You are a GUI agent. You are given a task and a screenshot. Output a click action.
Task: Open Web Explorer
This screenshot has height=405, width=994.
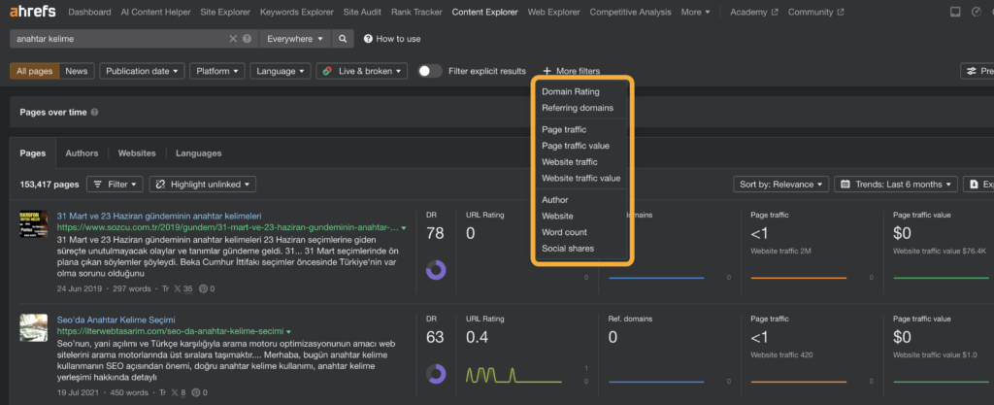tap(553, 12)
